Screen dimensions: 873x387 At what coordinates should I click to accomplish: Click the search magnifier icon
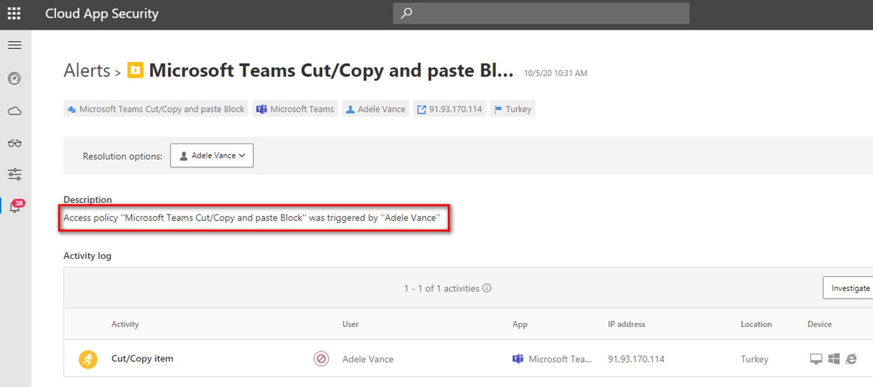406,13
